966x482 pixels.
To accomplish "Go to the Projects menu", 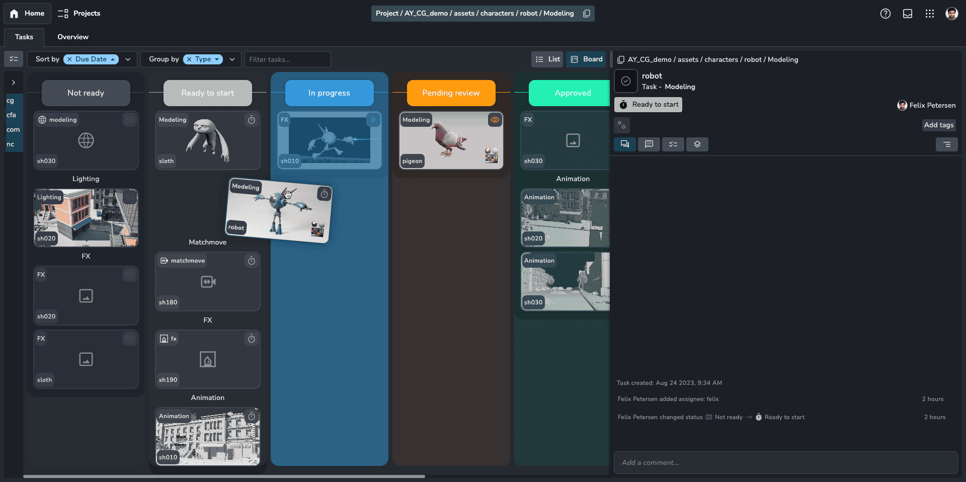I will tap(79, 14).
